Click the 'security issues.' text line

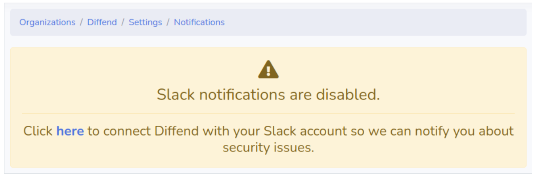pos(268,148)
